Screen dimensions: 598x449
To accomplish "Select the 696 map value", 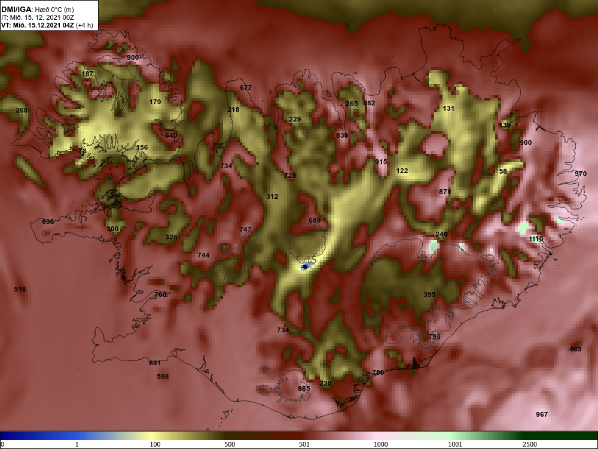I will point(48,222).
